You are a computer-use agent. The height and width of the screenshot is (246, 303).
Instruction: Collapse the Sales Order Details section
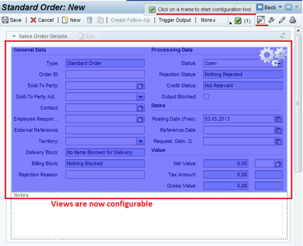pos(14,36)
